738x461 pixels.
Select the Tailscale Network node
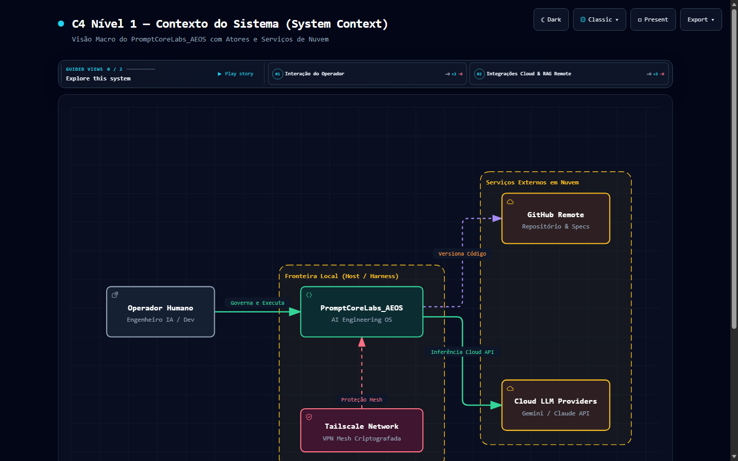tap(362, 430)
